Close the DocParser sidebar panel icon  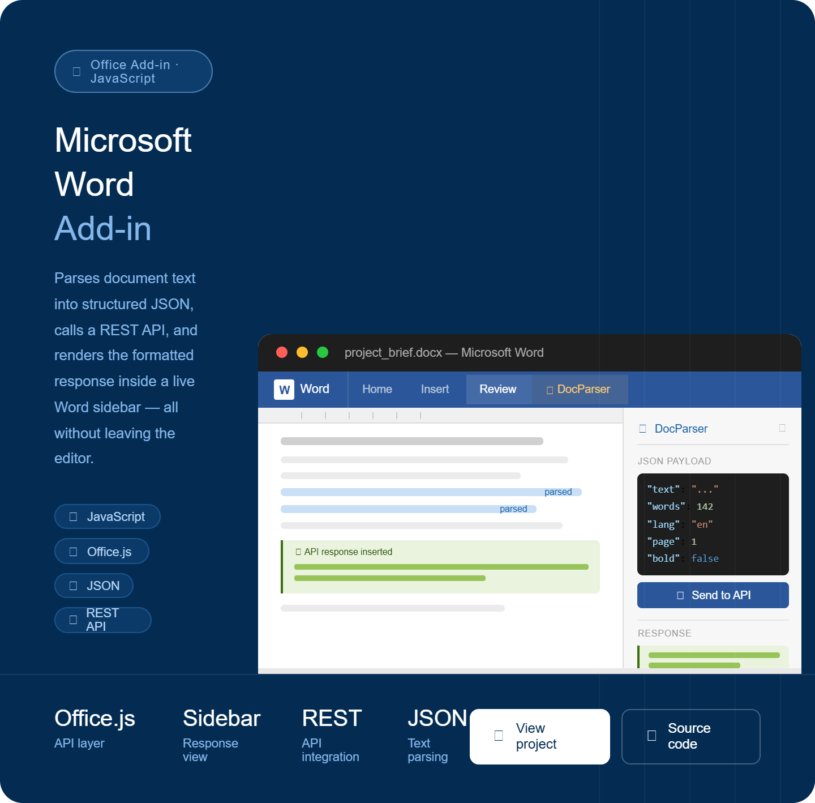click(782, 428)
